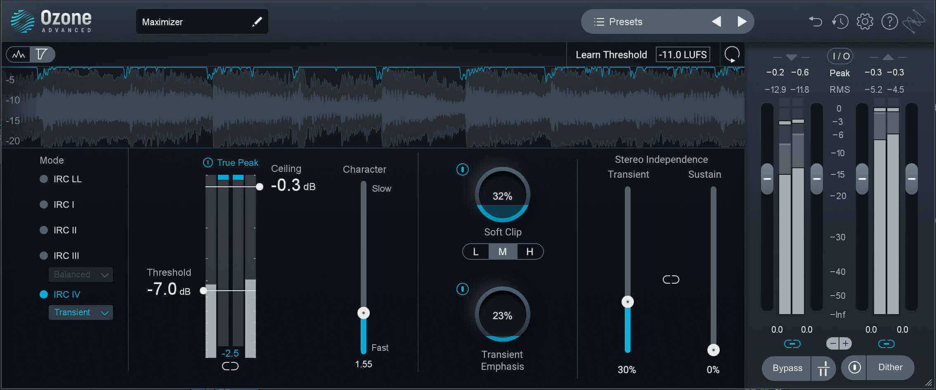Screen dimensions: 936x390
Task: Click the Peak meter label
Action: tap(840, 73)
